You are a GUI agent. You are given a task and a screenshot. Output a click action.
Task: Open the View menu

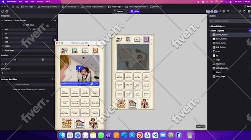pyautogui.click(x=32, y=1)
